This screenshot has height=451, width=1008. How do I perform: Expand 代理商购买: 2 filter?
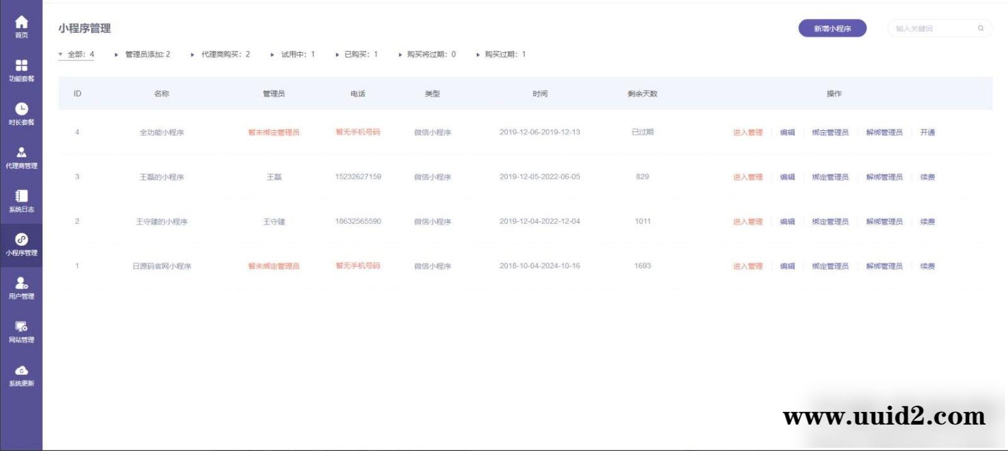[220, 55]
